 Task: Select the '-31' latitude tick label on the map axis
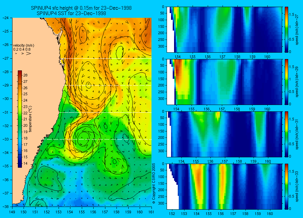pos(6,112)
